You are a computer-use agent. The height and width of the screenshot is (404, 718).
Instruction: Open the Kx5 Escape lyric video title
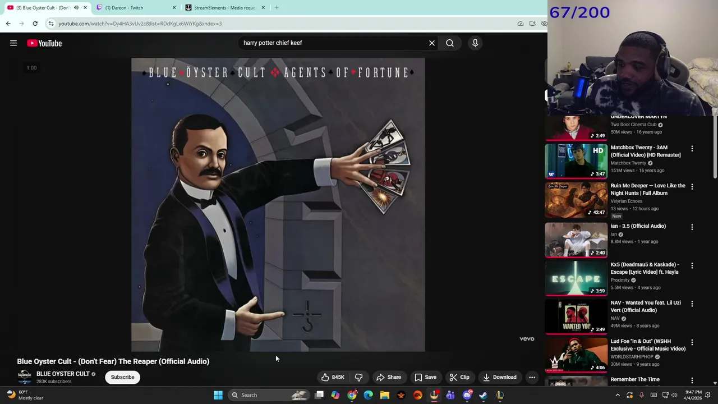[x=645, y=268]
